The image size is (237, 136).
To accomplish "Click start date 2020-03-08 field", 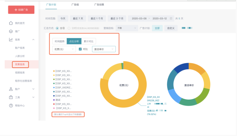I will pos(139,19).
